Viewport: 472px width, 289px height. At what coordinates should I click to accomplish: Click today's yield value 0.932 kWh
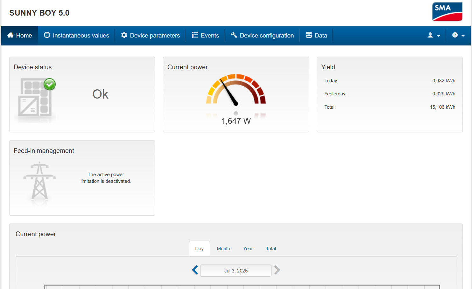444,81
